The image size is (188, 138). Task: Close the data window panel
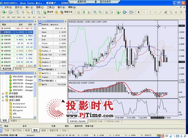tap(65, 21)
